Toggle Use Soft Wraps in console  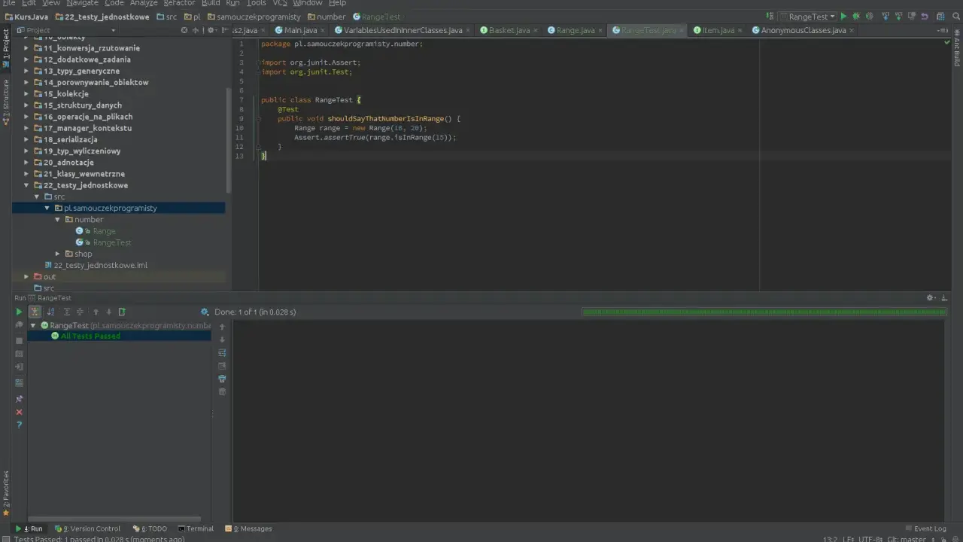pyautogui.click(x=222, y=352)
